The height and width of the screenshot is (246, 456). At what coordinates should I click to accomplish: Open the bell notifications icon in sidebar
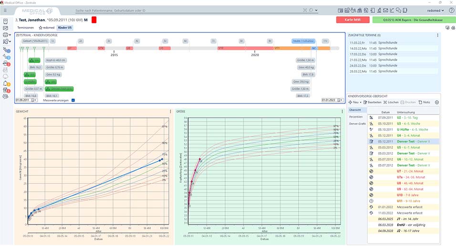click(6, 83)
